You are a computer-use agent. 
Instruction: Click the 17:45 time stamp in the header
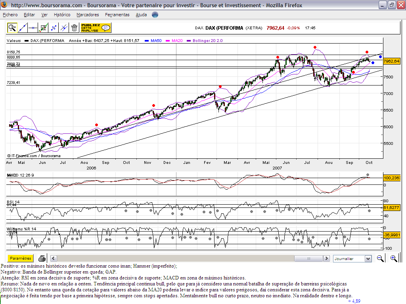pos(310,28)
